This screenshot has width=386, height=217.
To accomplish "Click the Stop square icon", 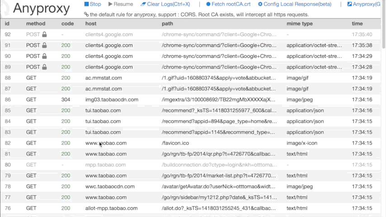I will [x=87, y=4].
